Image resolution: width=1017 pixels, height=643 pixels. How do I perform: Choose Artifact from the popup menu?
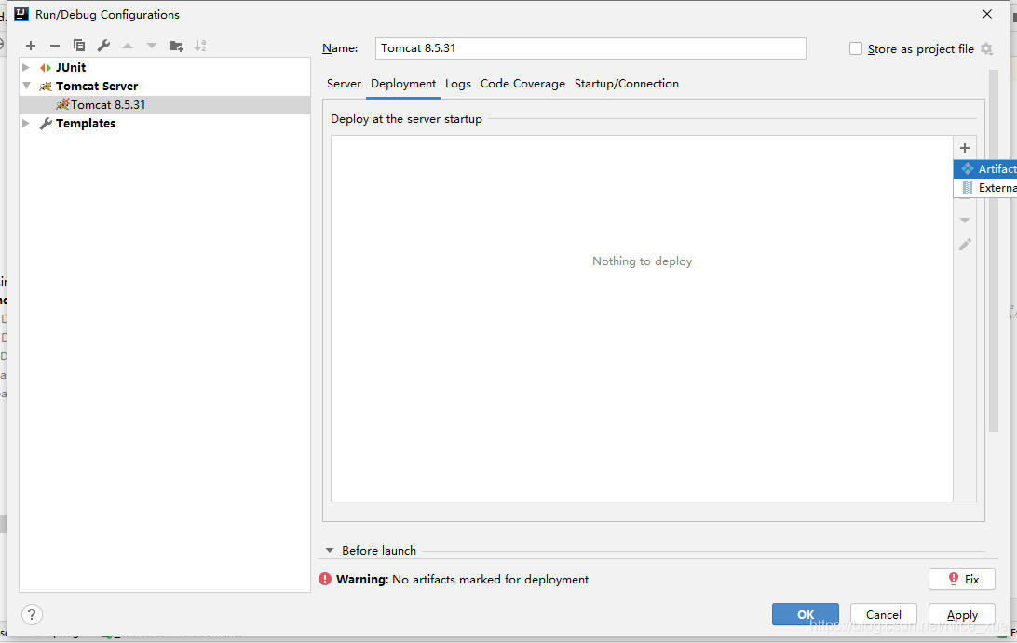coord(985,169)
